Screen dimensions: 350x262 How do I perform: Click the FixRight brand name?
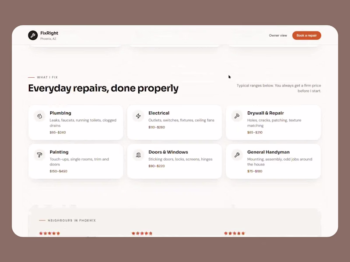(x=49, y=33)
